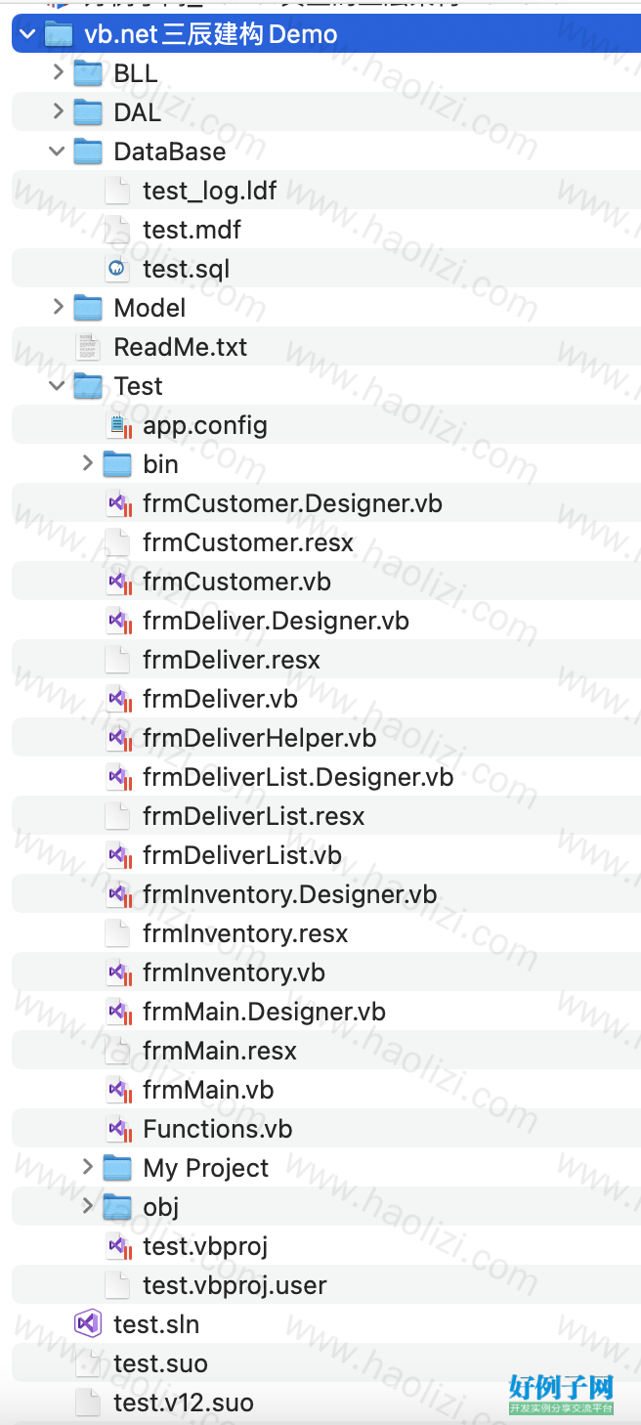Image resolution: width=641 pixels, height=1425 pixels.
Task: Click the test.sql database file icon
Action: click(117, 269)
